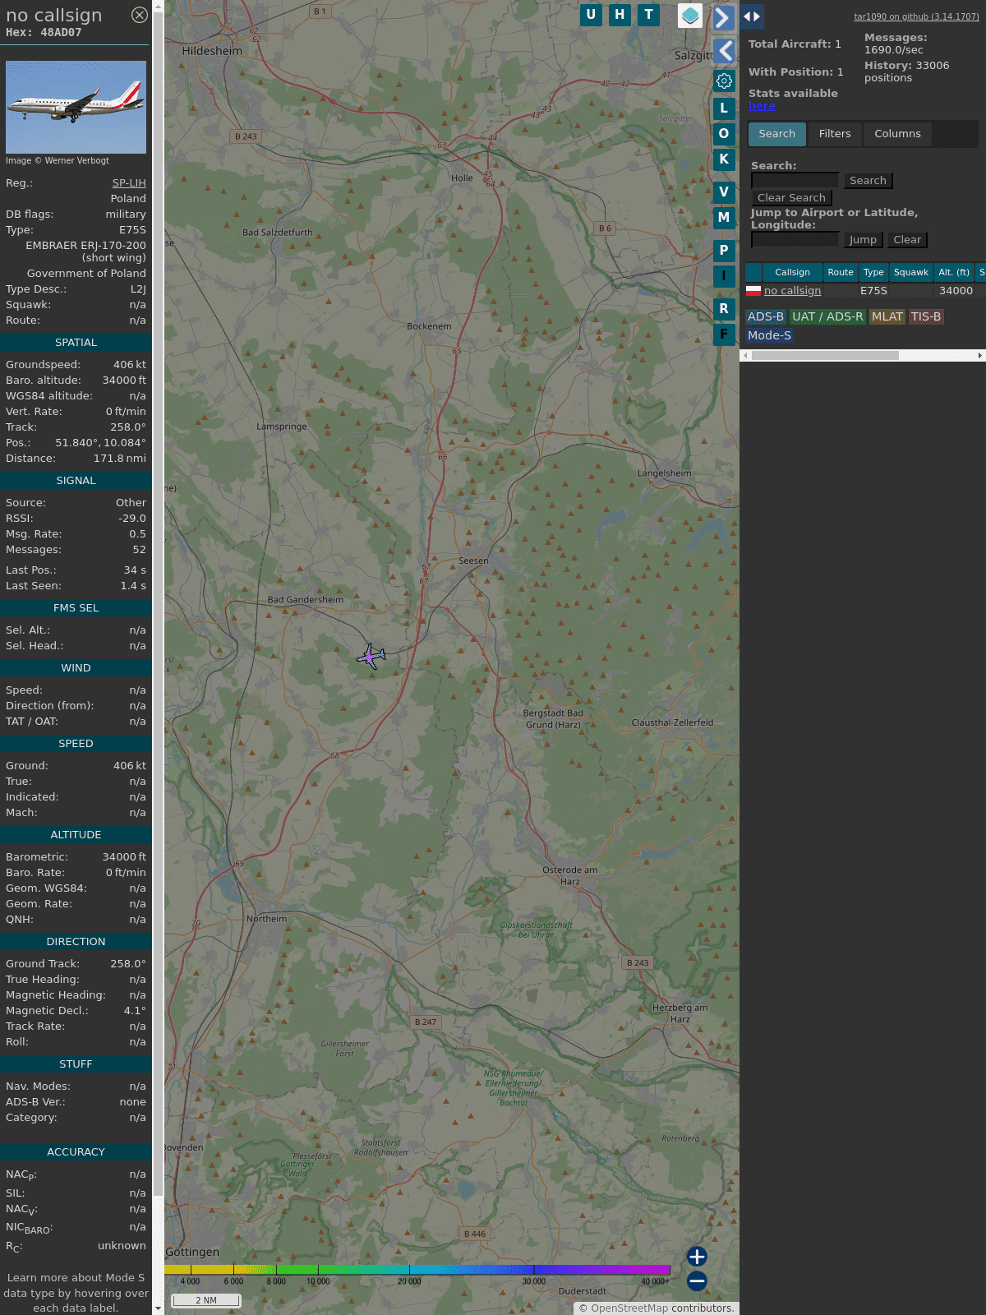This screenshot has width=986, height=1315.
Task: Open the map layer selector icon
Action: pos(690,16)
